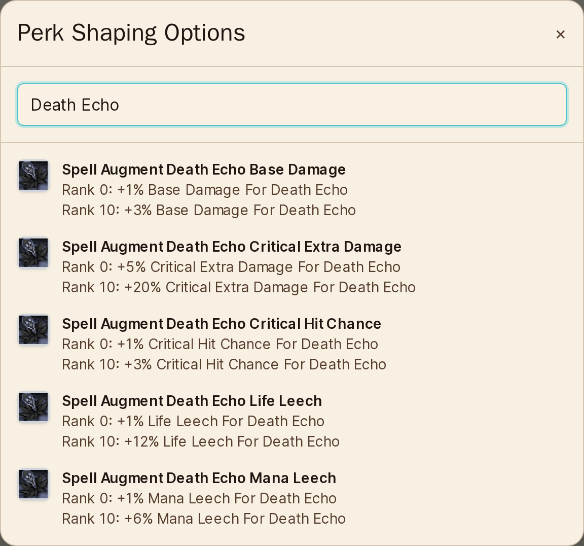
Task: Click Rank 0 +1% Mana Leech line
Action: coord(199,499)
